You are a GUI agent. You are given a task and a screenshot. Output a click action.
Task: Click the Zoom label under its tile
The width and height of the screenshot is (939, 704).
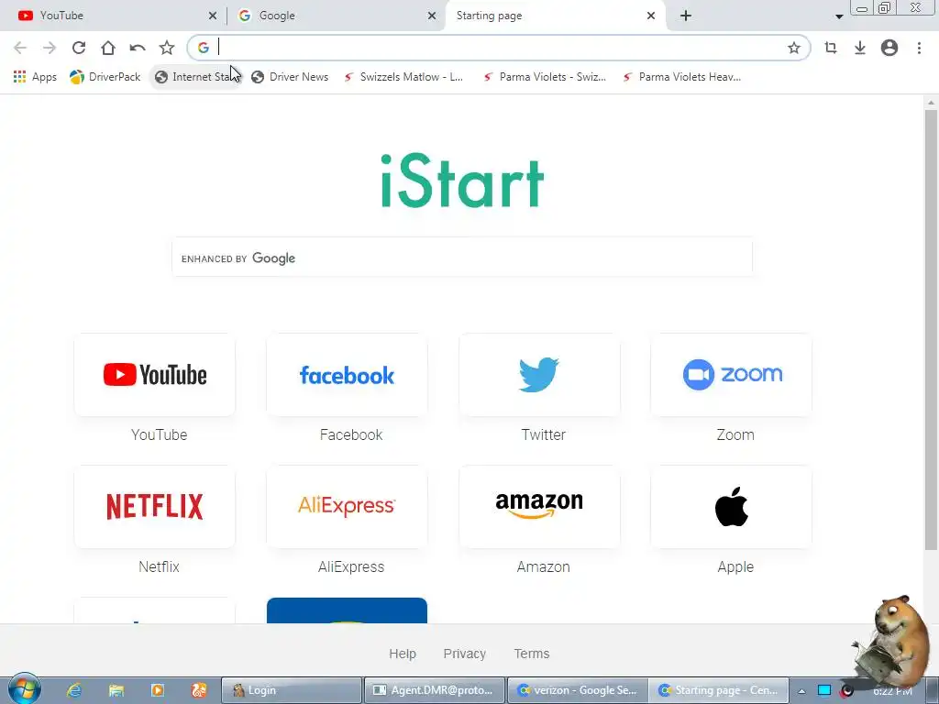(735, 434)
